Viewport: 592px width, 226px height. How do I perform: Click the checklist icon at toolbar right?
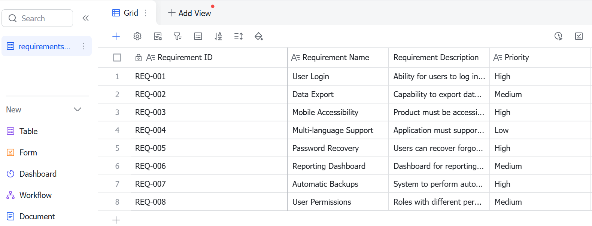point(579,36)
